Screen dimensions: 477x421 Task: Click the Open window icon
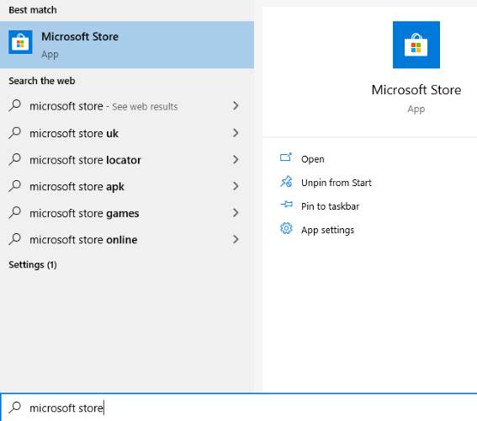pos(286,157)
